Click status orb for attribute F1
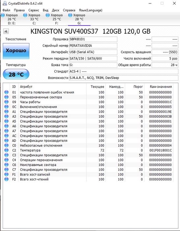Viewport: 180px width, 231px height. click(x=7, y=174)
